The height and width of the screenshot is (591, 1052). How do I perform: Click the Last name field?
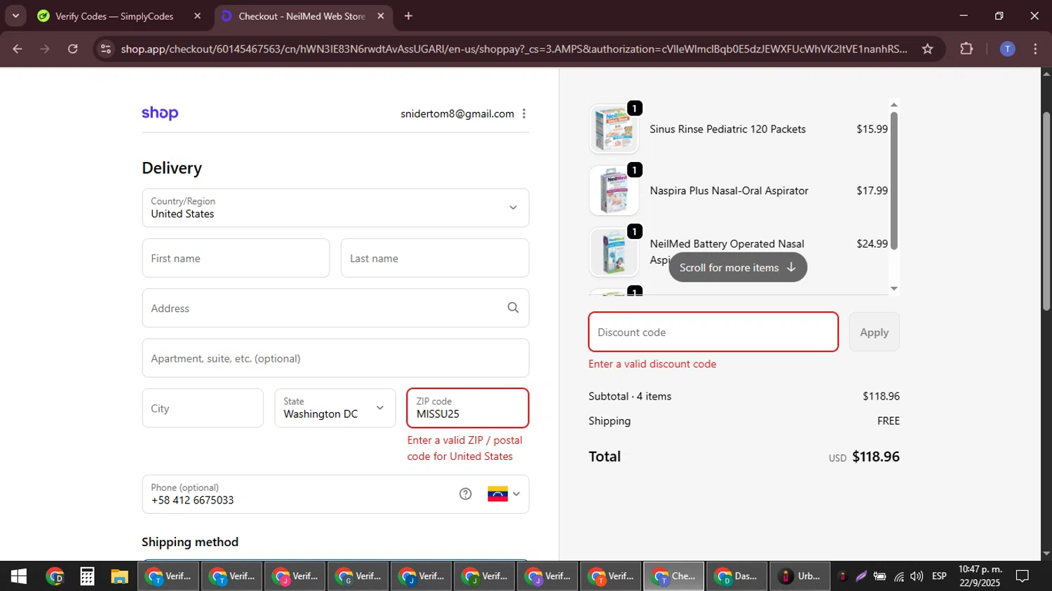[x=435, y=258]
